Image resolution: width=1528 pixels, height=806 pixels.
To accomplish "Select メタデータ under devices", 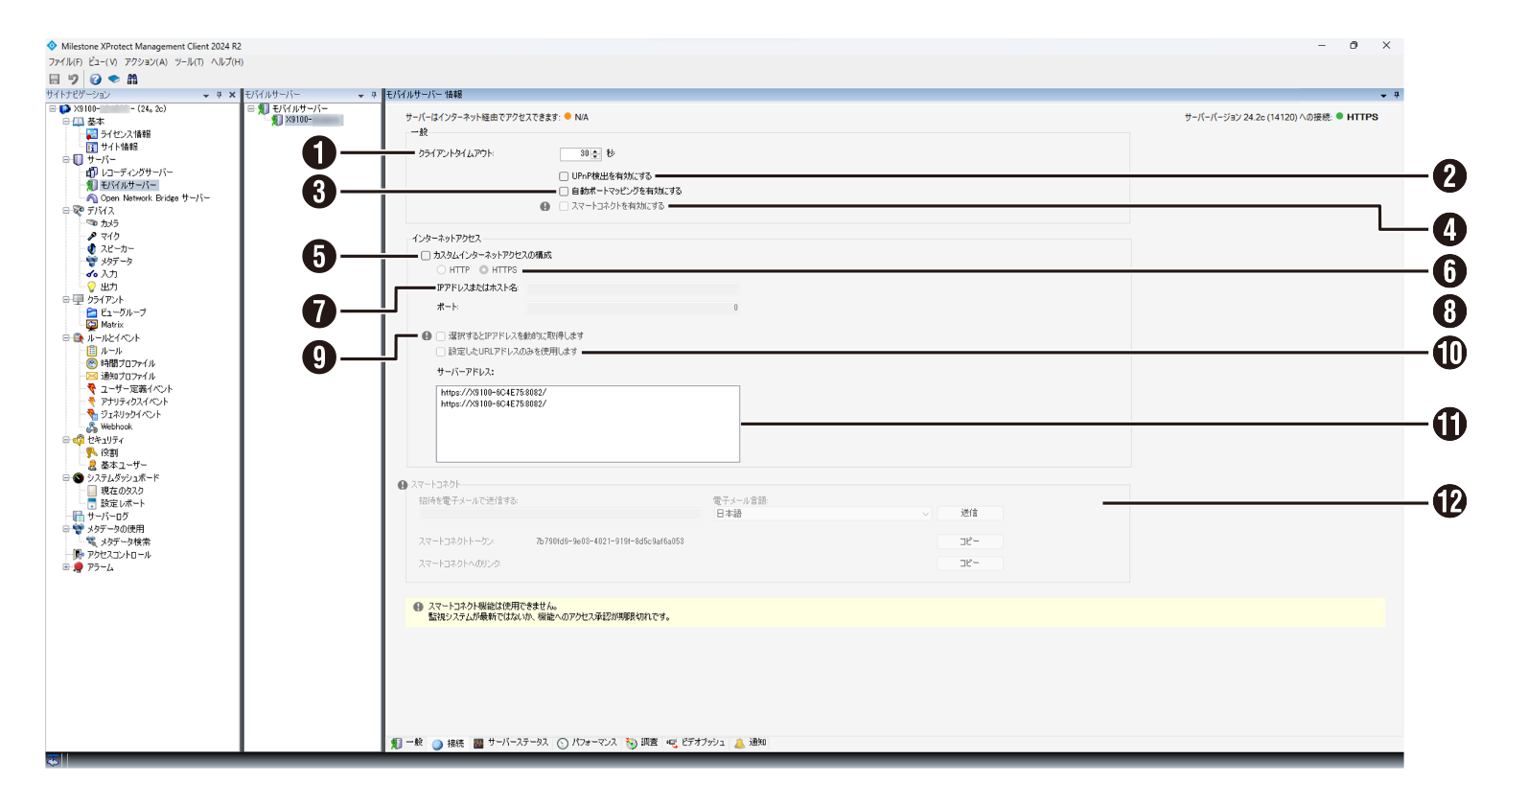I will pyautogui.click(x=117, y=261).
